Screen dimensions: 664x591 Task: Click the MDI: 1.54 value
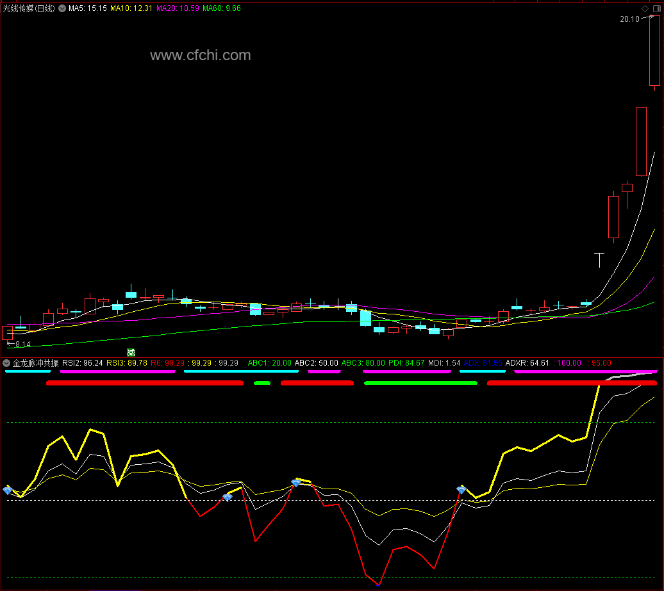click(x=444, y=363)
